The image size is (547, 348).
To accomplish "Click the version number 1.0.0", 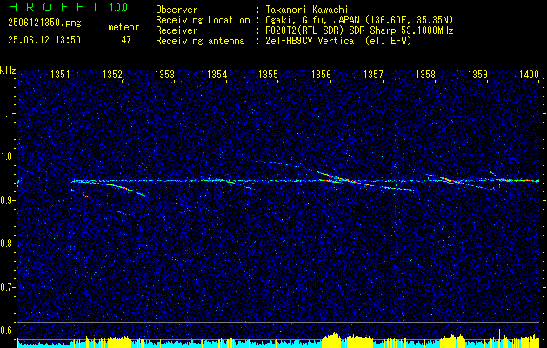I will pos(118,7).
